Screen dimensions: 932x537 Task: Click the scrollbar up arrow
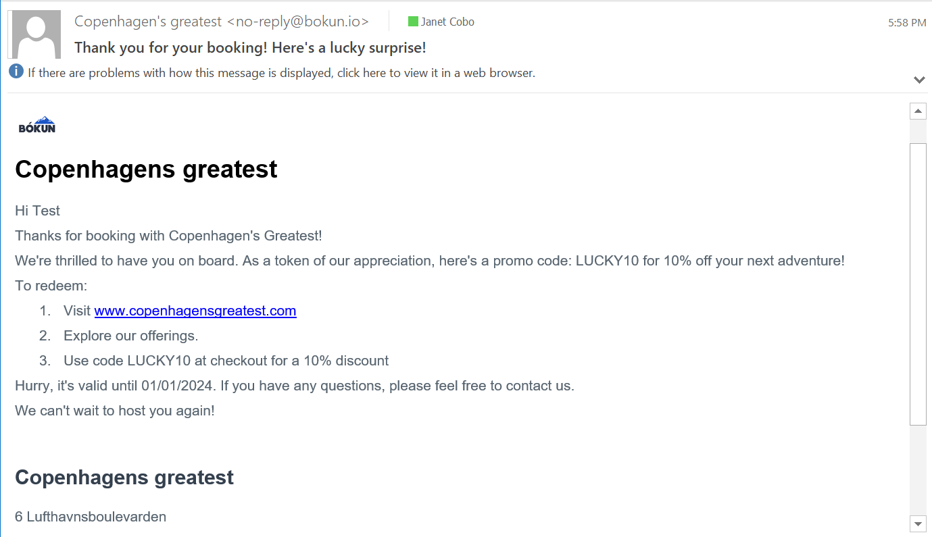(x=918, y=110)
